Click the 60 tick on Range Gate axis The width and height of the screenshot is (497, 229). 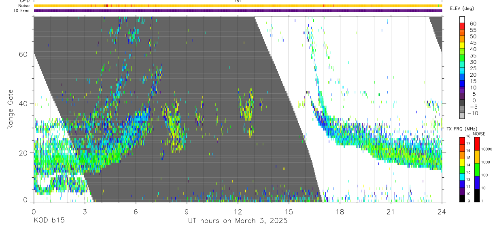click(23, 54)
